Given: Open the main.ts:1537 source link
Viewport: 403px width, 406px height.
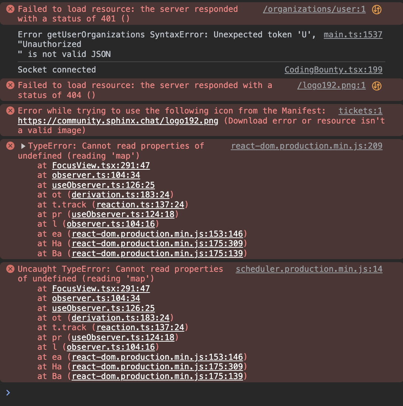Looking at the screenshot, I should click(353, 34).
